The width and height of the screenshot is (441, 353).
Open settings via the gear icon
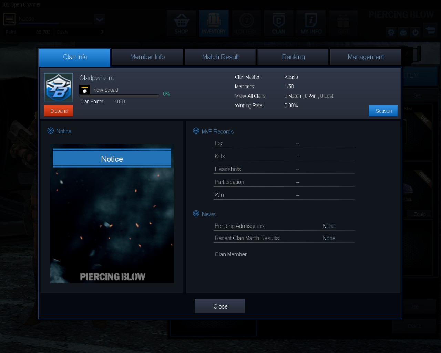[391, 32]
